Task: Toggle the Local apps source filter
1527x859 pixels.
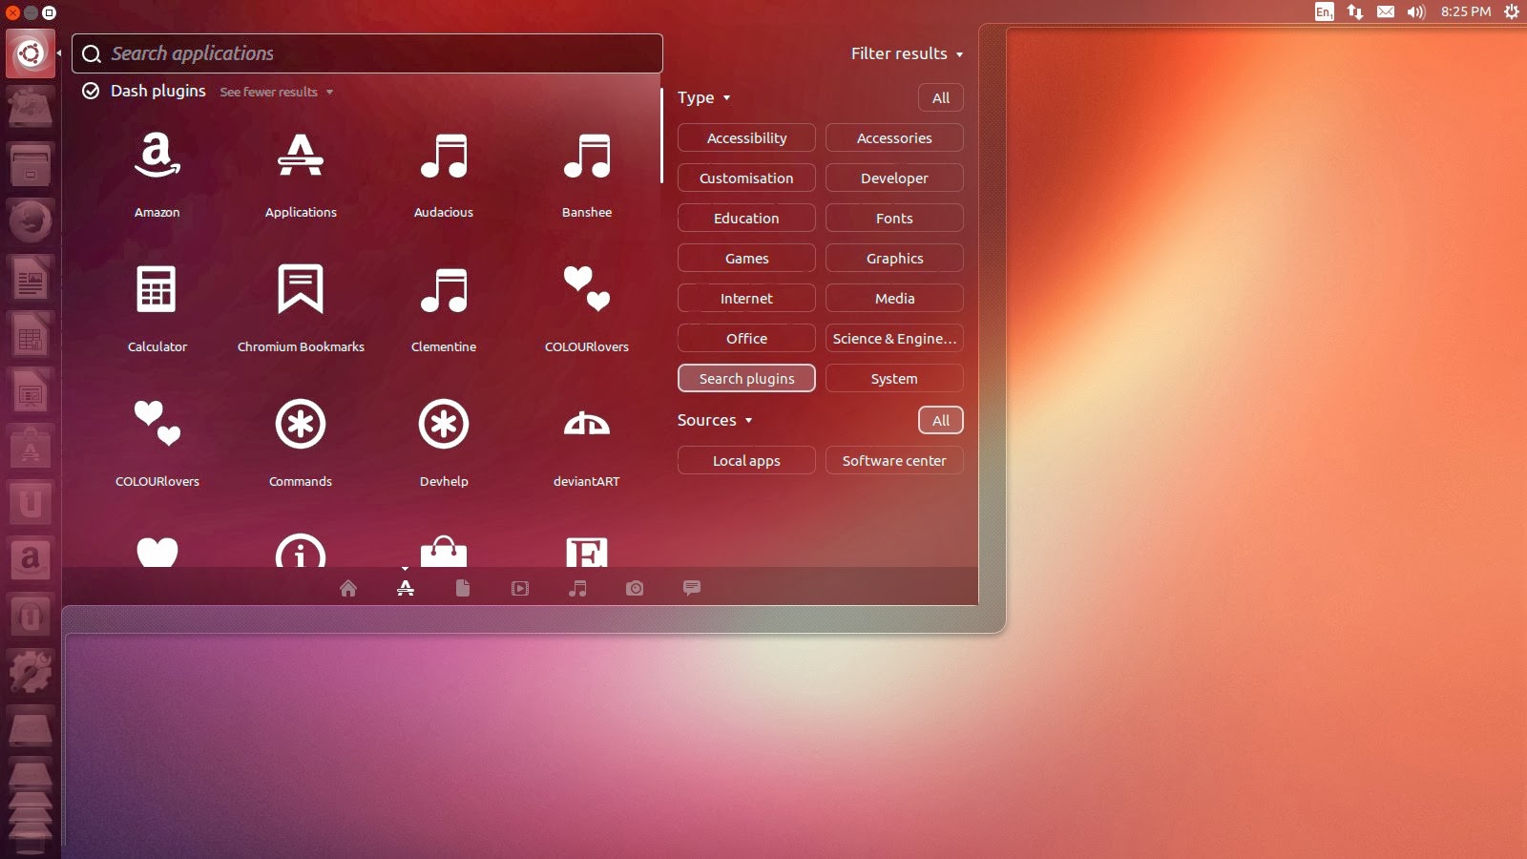Action: point(746,460)
